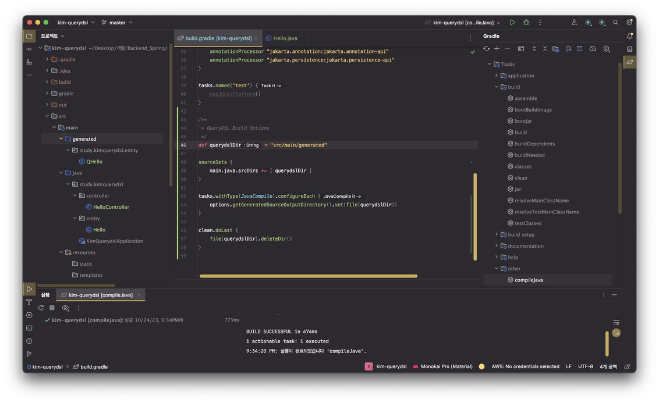This screenshot has height=403, width=659.
Task: Stop the running task
Action: [52, 308]
